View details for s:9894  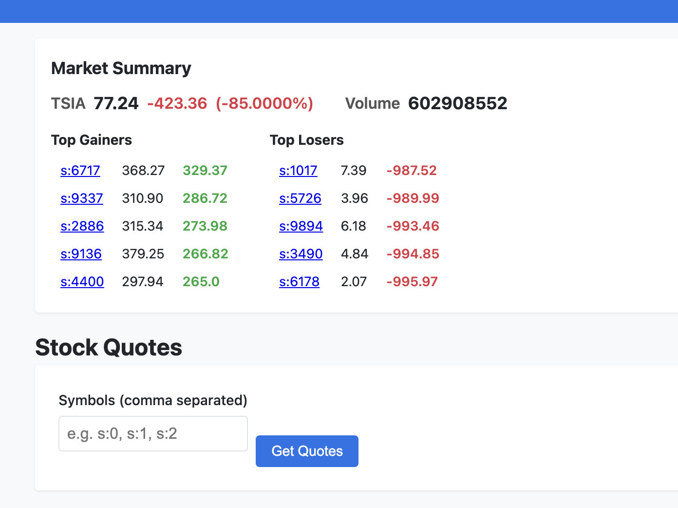301,226
